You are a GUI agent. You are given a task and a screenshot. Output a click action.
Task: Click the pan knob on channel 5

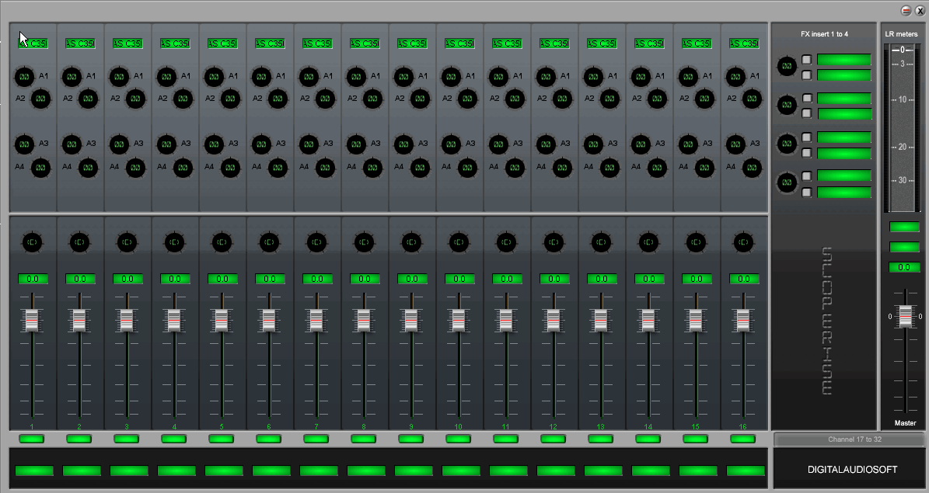point(222,242)
